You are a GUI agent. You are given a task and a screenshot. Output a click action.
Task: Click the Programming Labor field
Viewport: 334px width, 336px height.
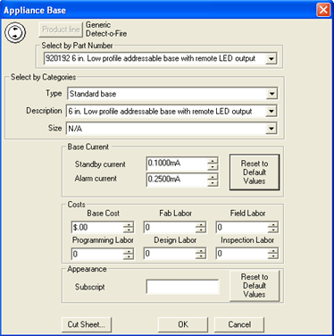point(97,254)
